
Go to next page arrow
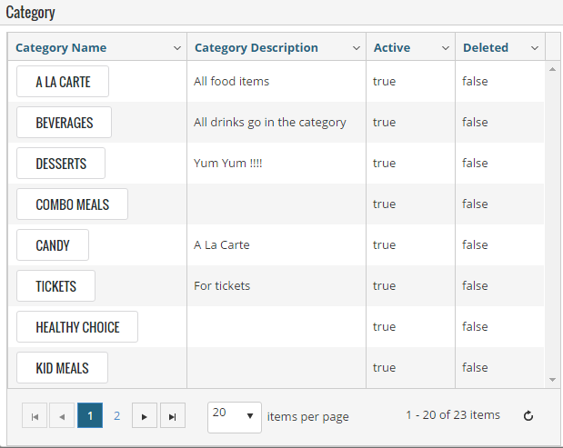pyautogui.click(x=145, y=415)
